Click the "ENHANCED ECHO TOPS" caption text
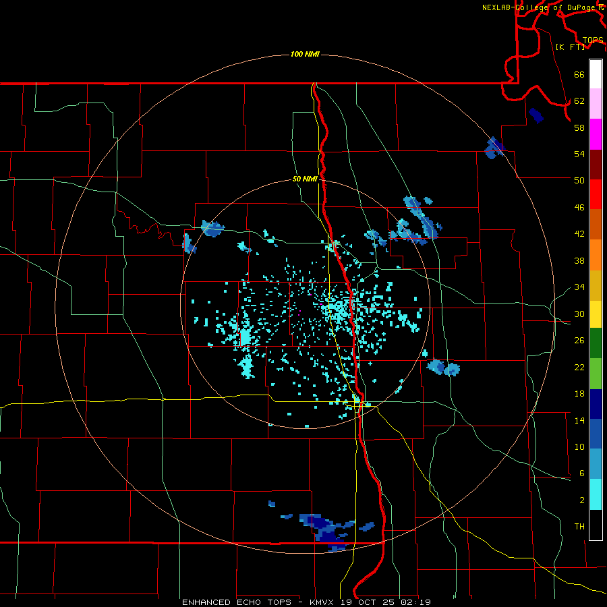The height and width of the screenshot is (607, 607). pos(237,602)
